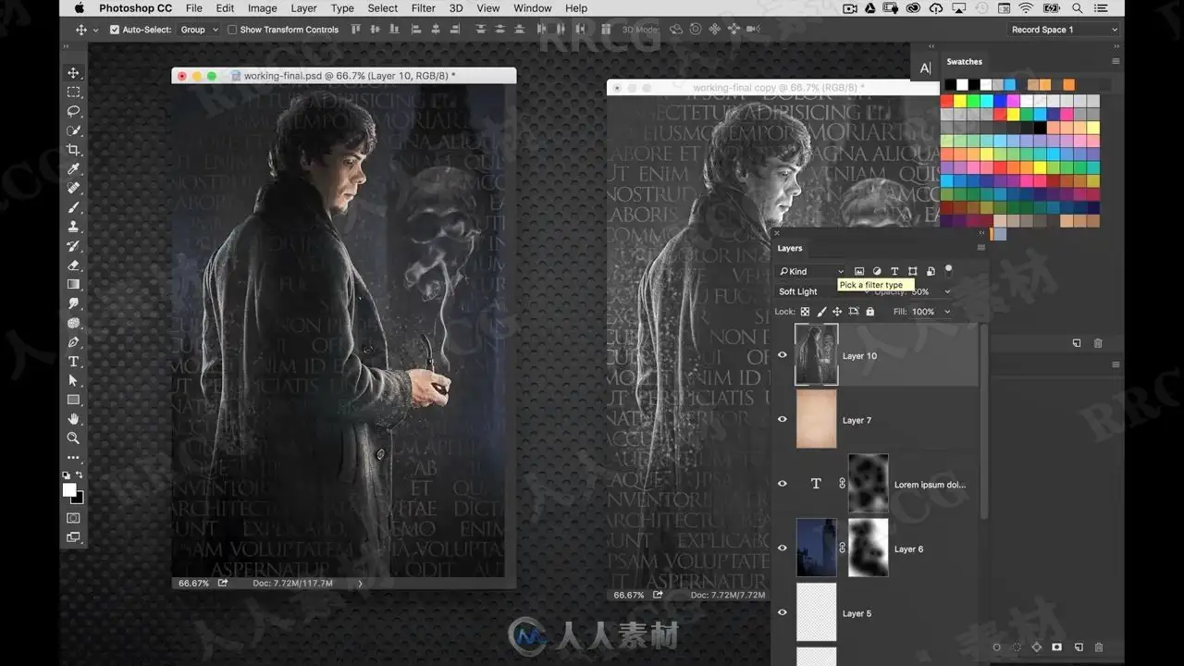1184x666 pixels.
Task: Open the Filter menu
Action: (423, 8)
